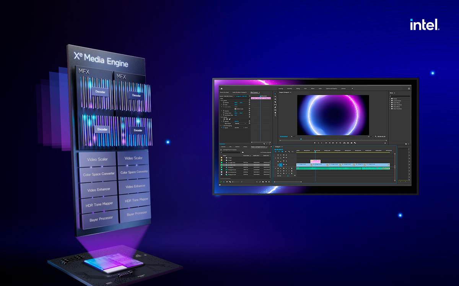Toggle Rotation animation stopwatch
Image resolution: width=459 pixels, height=286 pixels.
(224, 111)
